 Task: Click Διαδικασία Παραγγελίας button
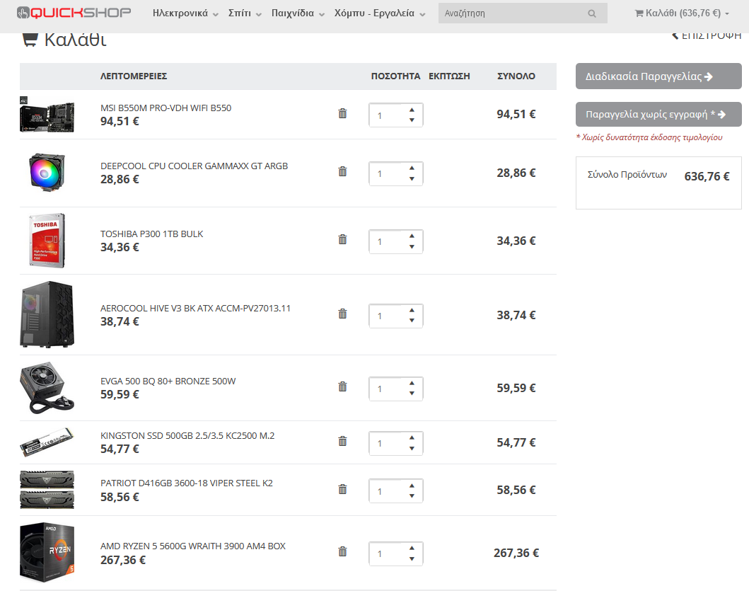tap(658, 76)
